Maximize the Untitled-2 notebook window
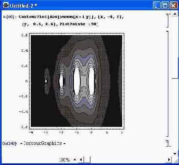 pos(165,6)
